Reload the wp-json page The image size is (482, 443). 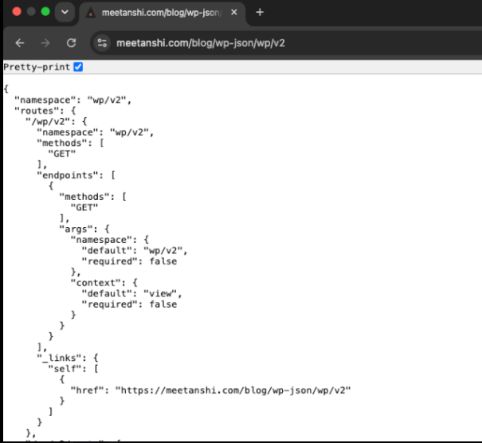click(72, 43)
